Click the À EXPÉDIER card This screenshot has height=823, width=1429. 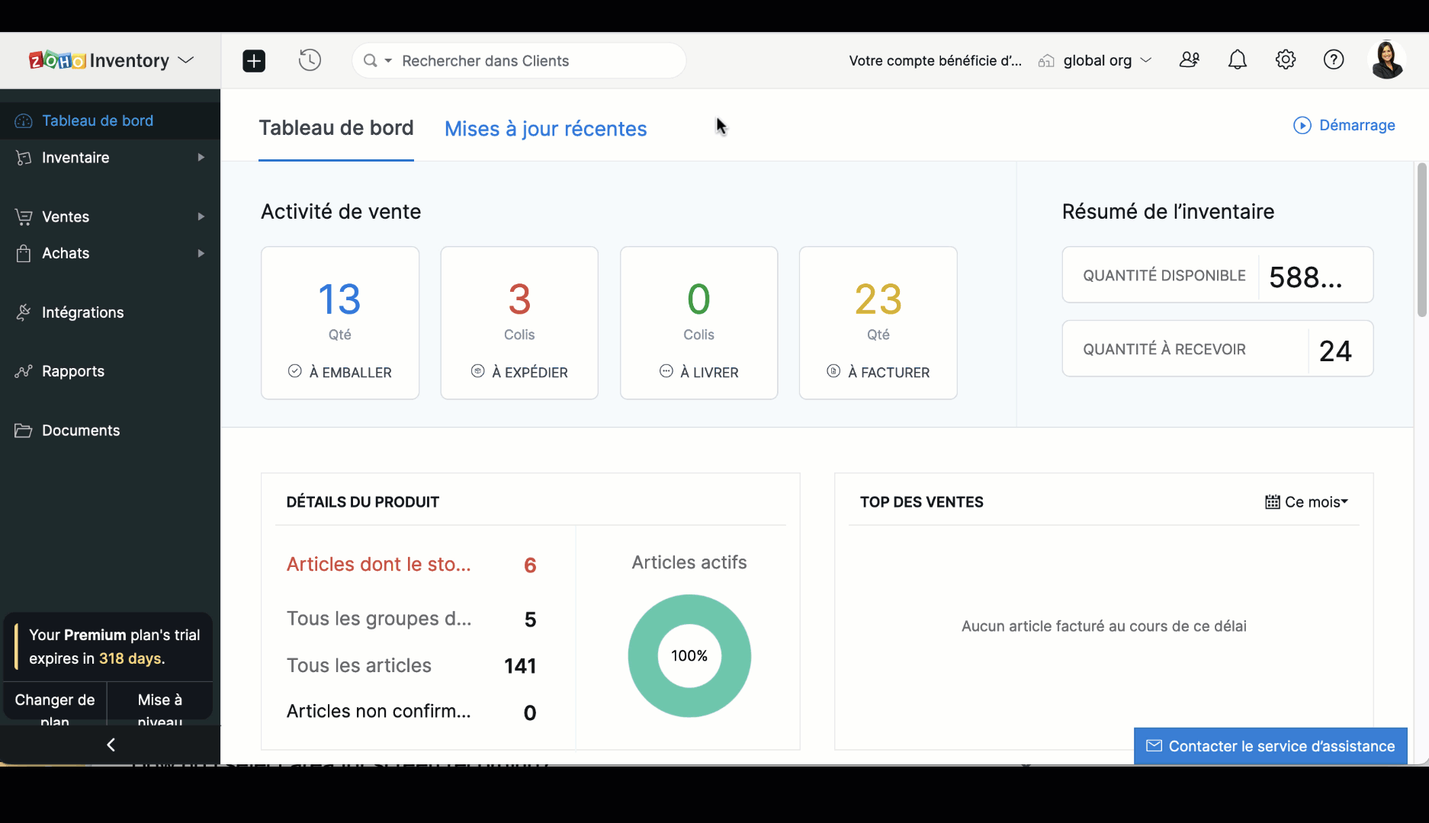519,323
